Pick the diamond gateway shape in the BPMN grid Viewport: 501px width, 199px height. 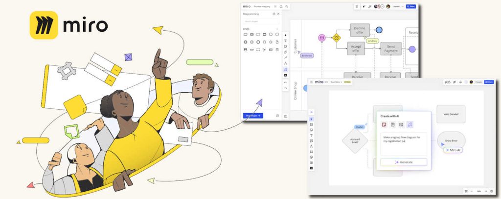tap(271, 42)
